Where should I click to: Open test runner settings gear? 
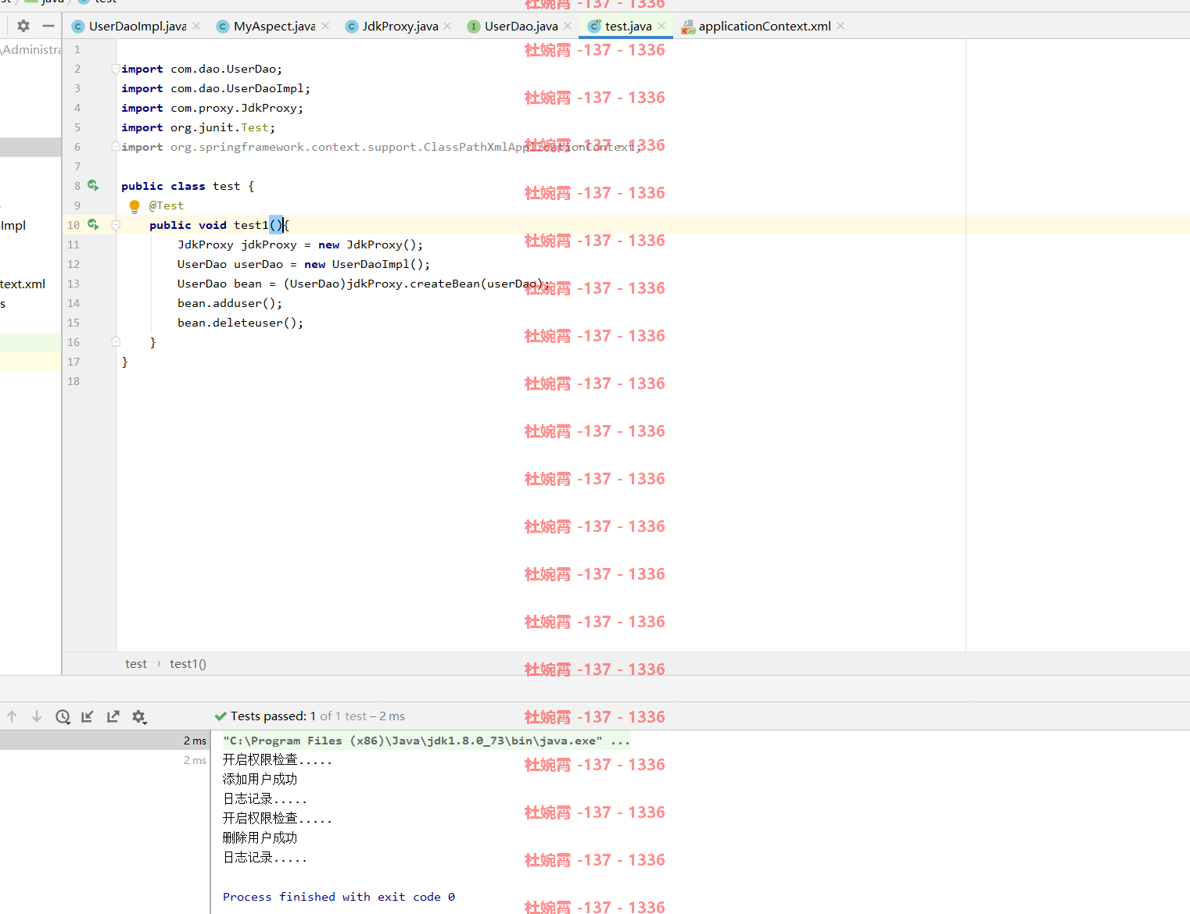pyautogui.click(x=139, y=716)
